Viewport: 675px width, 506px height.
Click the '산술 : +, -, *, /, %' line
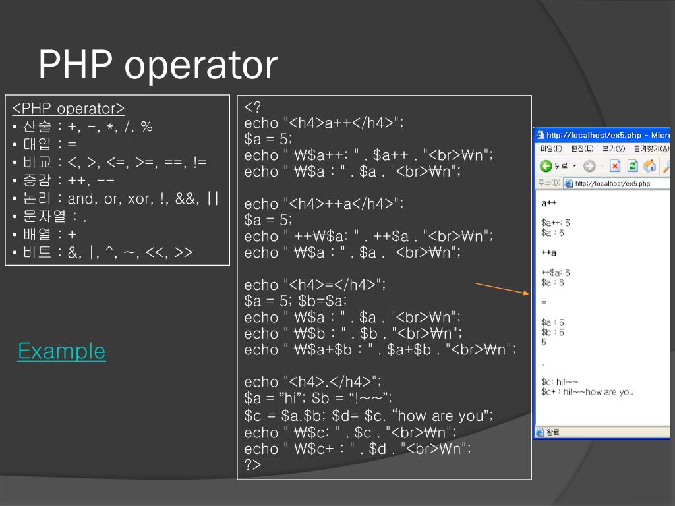[82, 126]
